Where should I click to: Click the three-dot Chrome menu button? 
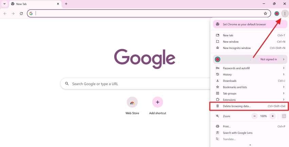pyautogui.click(x=285, y=14)
